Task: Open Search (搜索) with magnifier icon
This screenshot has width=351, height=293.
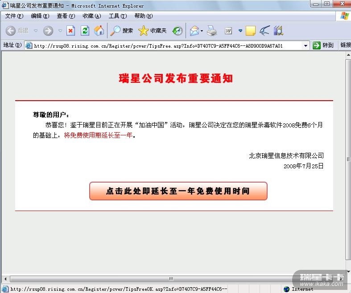Action: coord(121,31)
